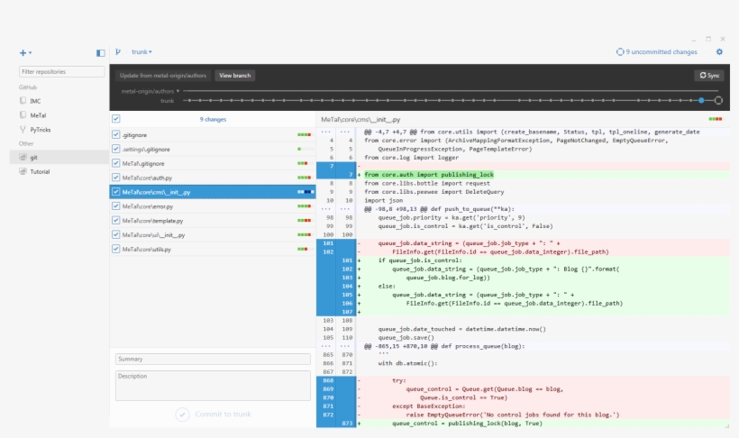Uncheck the .settings\.gitignore checkbox

tap(116, 149)
